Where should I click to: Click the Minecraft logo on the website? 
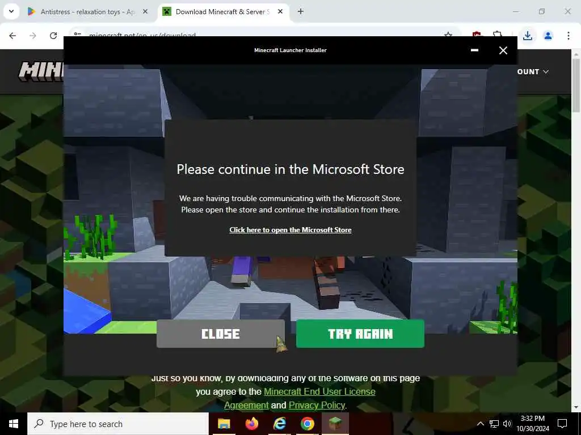tap(41, 71)
